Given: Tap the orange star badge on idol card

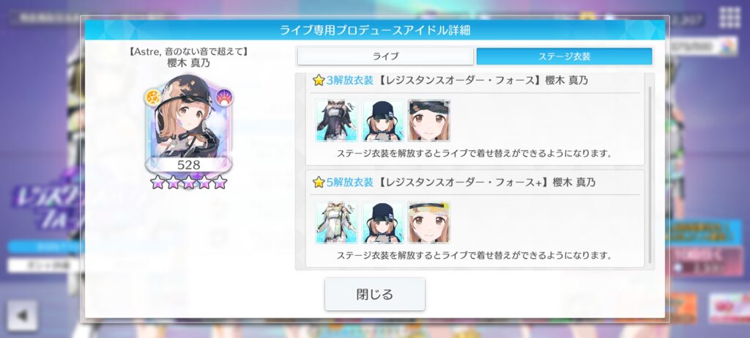Looking at the screenshot, I should [x=153, y=98].
